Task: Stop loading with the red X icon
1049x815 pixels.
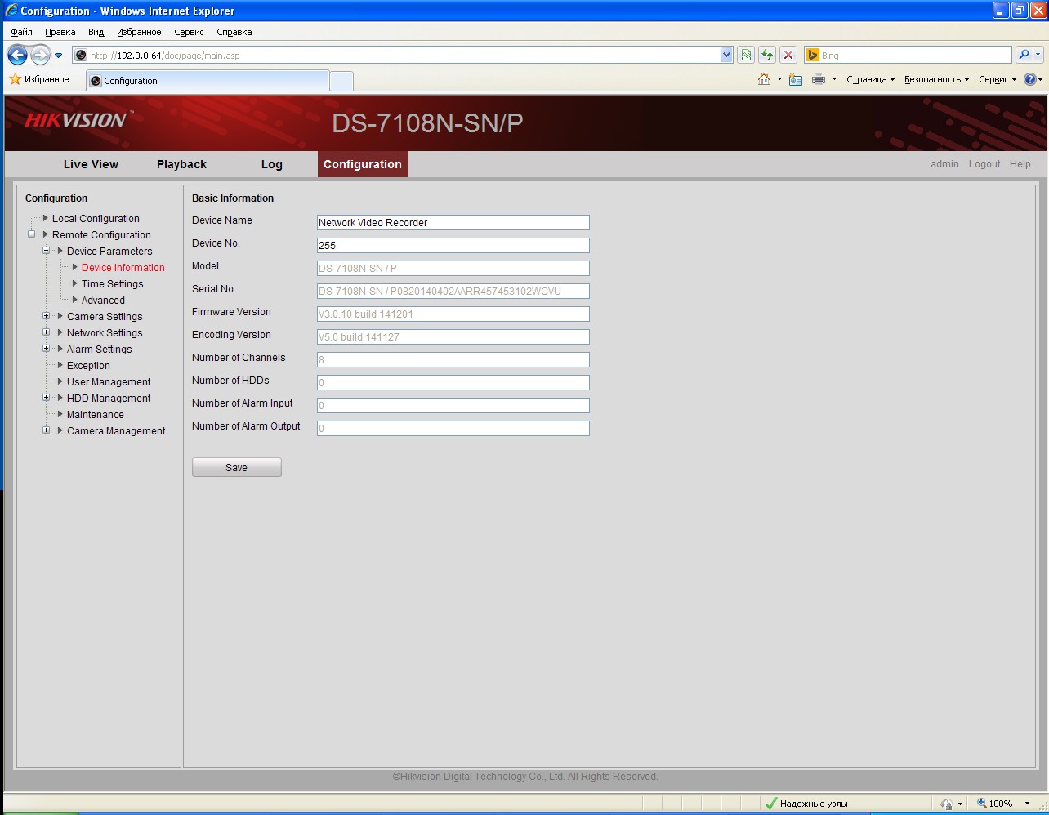Action: click(788, 55)
